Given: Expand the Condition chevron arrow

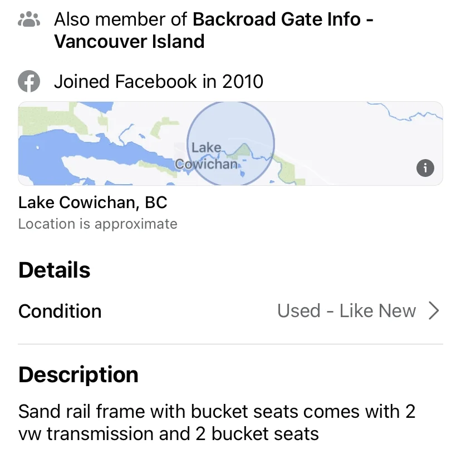Looking at the screenshot, I should tap(434, 310).
